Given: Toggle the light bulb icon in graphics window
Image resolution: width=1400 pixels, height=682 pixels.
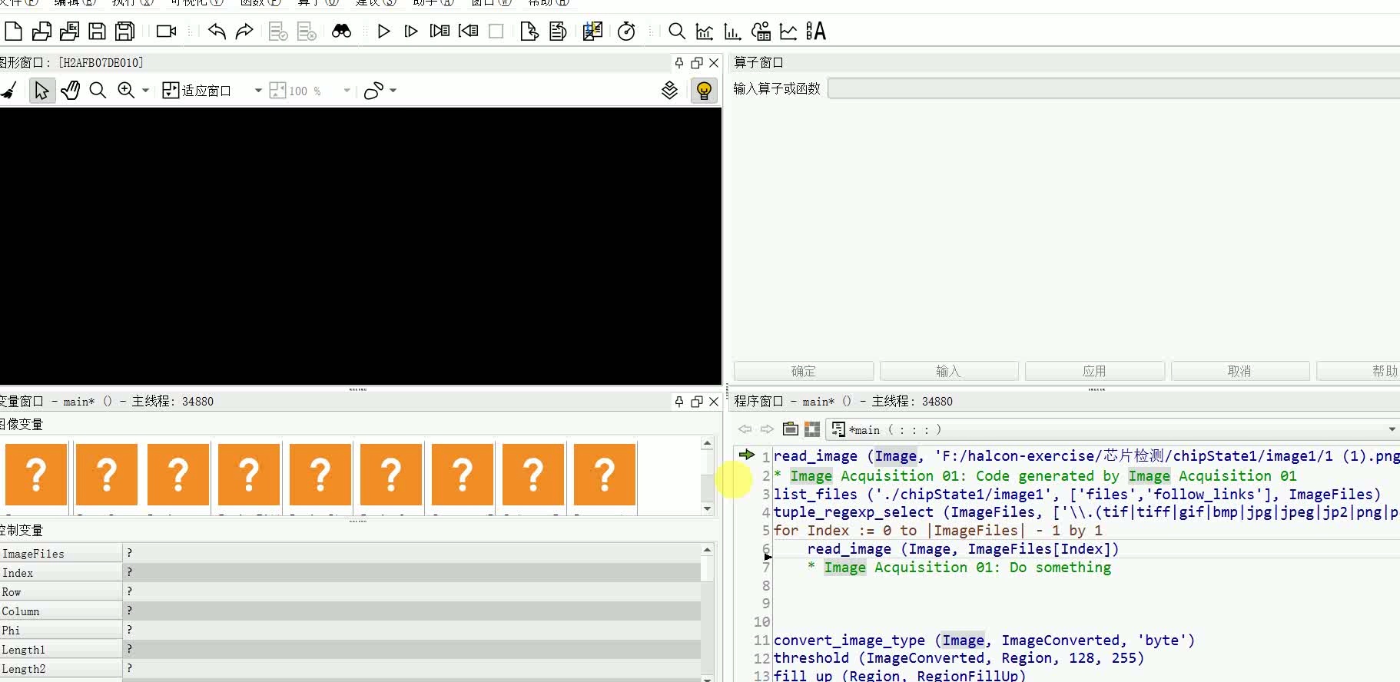Looking at the screenshot, I should click(x=704, y=91).
